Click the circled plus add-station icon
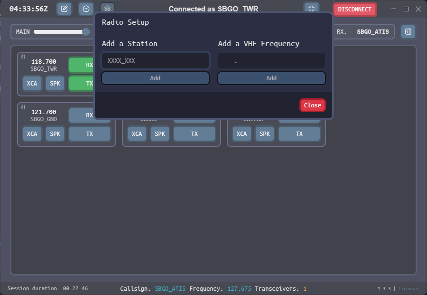 click(86, 9)
